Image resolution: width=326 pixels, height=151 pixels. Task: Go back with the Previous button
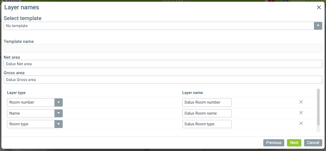click(x=274, y=143)
